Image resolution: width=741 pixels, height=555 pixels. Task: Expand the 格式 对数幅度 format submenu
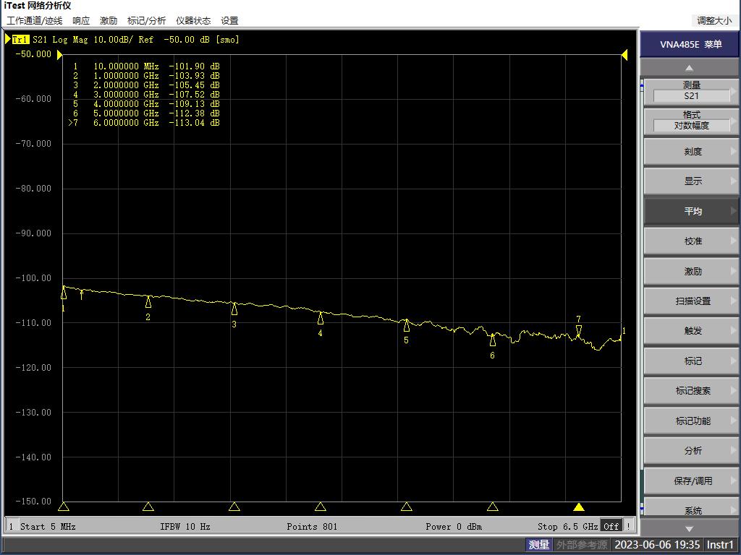coord(692,121)
